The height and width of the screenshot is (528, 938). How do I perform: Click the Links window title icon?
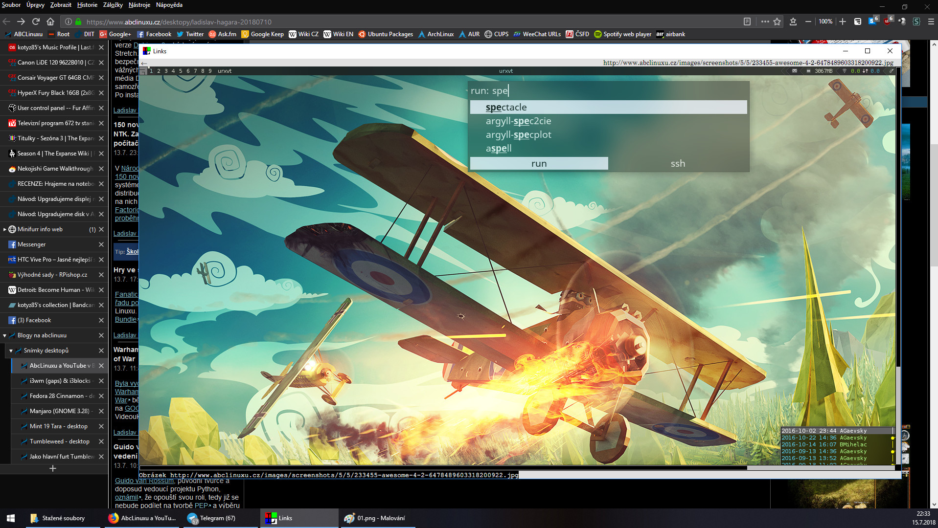146,51
